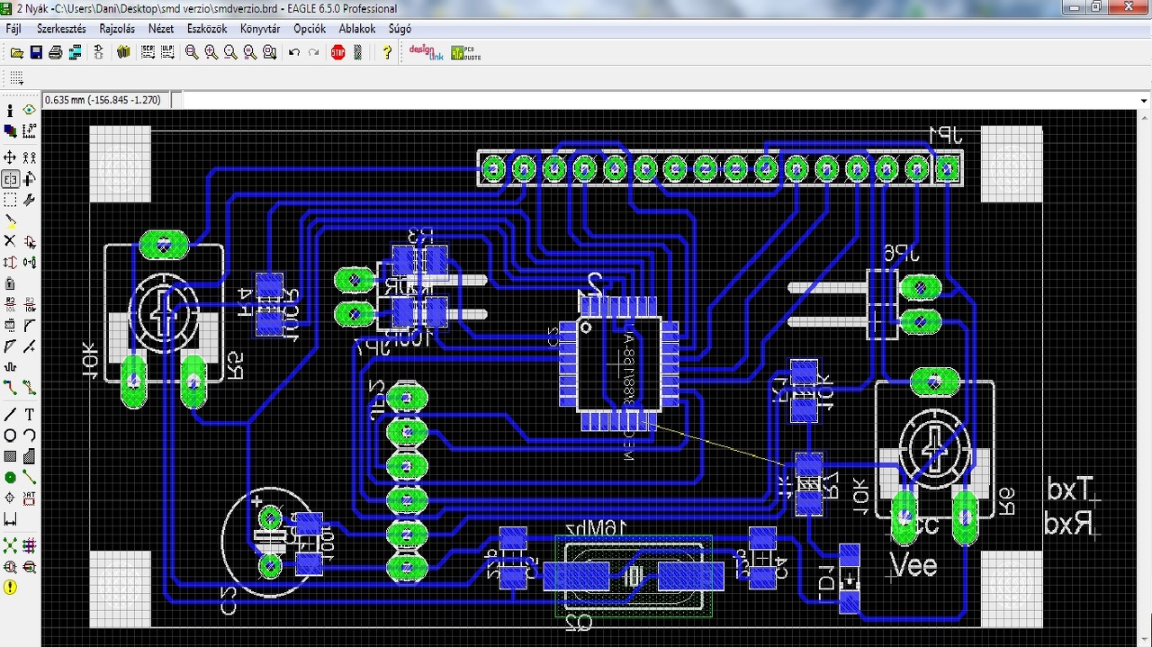1152x647 pixels.
Task: Select the Copy tool
Action: [30, 157]
